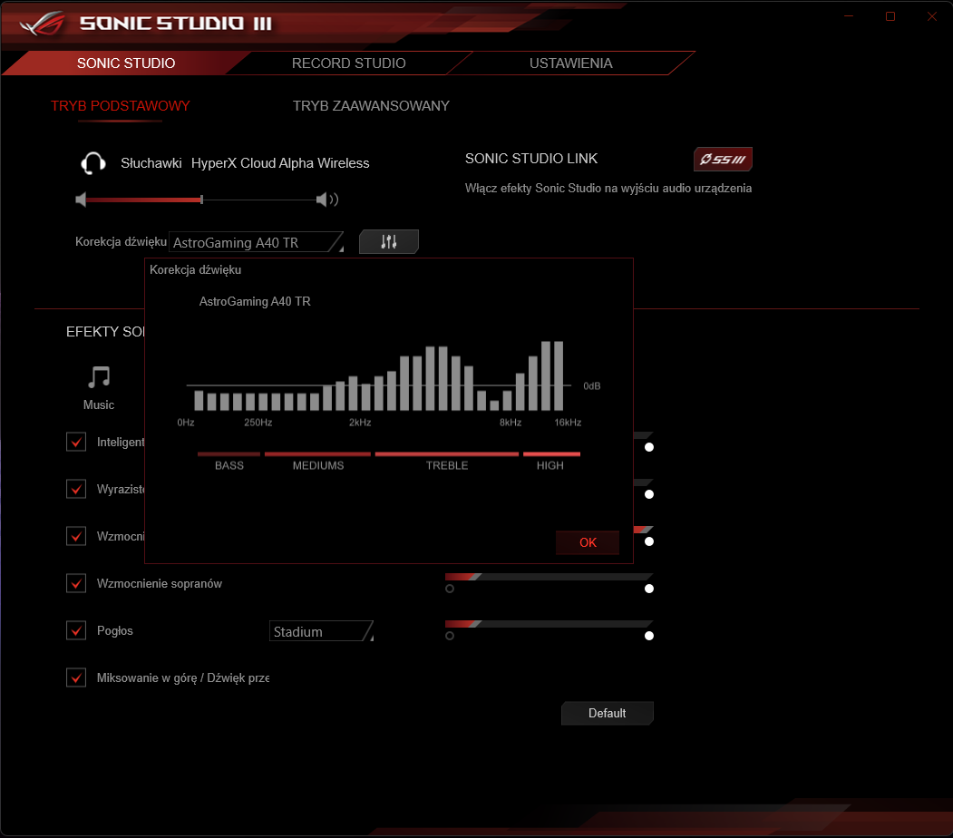Confirm the dialog with OK
Screen dimensions: 953x838
coord(588,542)
